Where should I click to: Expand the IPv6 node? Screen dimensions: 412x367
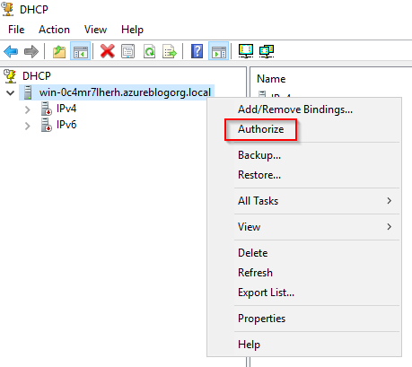tap(28, 126)
